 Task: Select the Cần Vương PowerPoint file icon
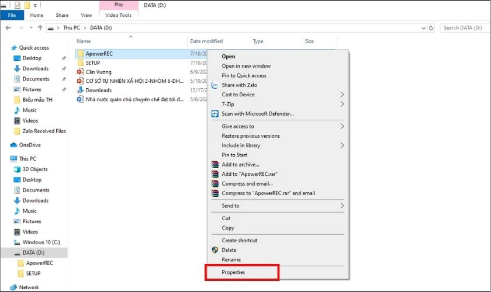[81, 72]
